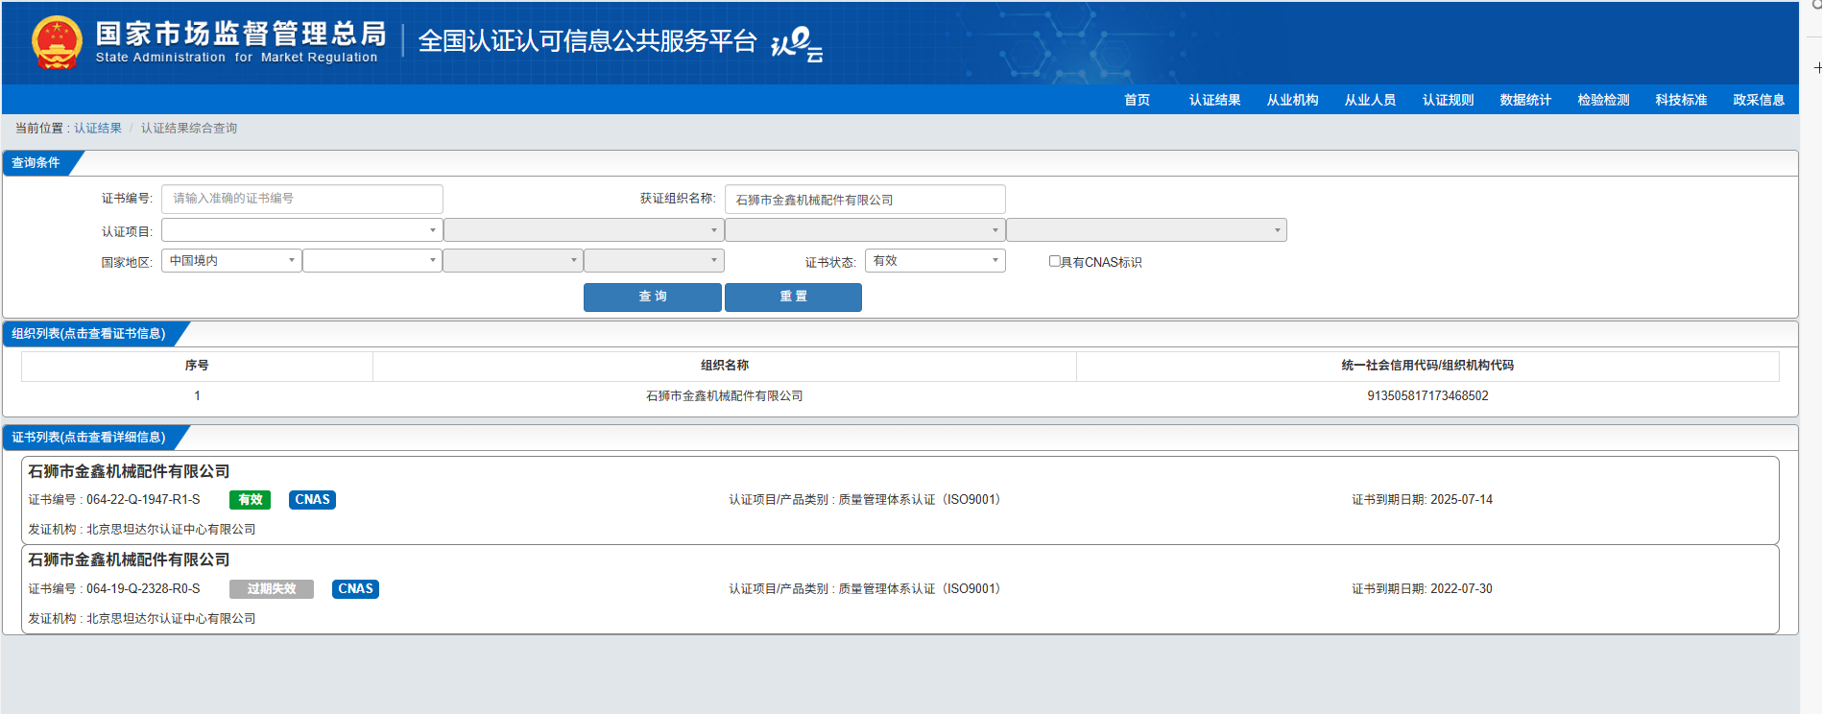The width and height of the screenshot is (1822, 714).
Task: Click 全国认证认可信息公共服务平台 header title
Action: tap(587, 41)
